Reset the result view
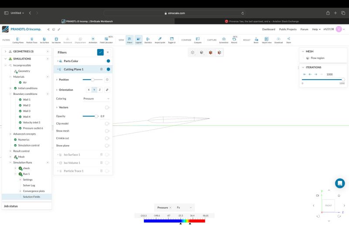This screenshot has width=349, height=226. 256,40
